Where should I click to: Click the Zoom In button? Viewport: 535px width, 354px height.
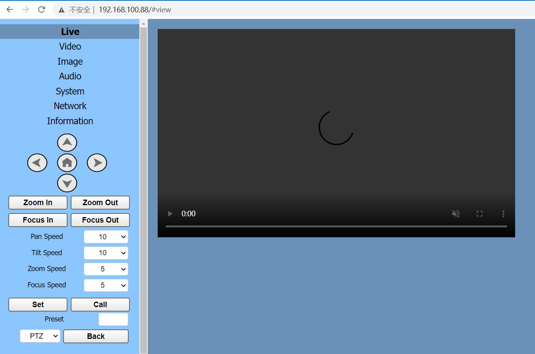38,202
